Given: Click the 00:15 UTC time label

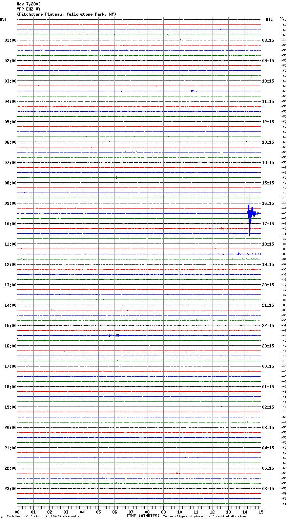Looking at the screenshot, I should [x=268, y=366].
